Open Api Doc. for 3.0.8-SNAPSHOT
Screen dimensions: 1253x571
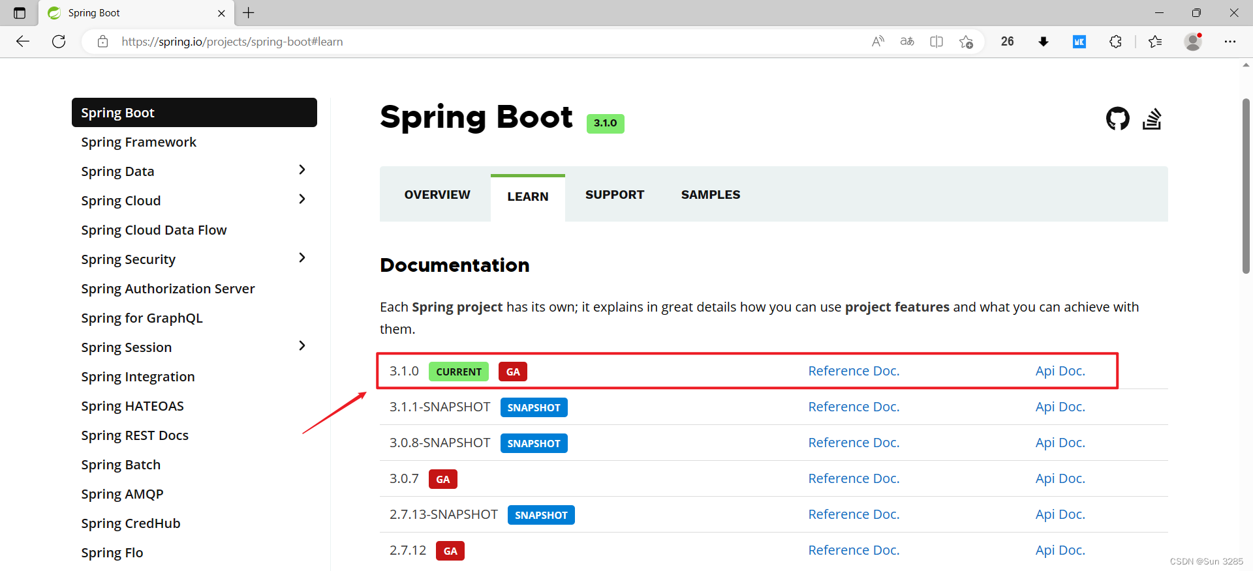point(1060,443)
